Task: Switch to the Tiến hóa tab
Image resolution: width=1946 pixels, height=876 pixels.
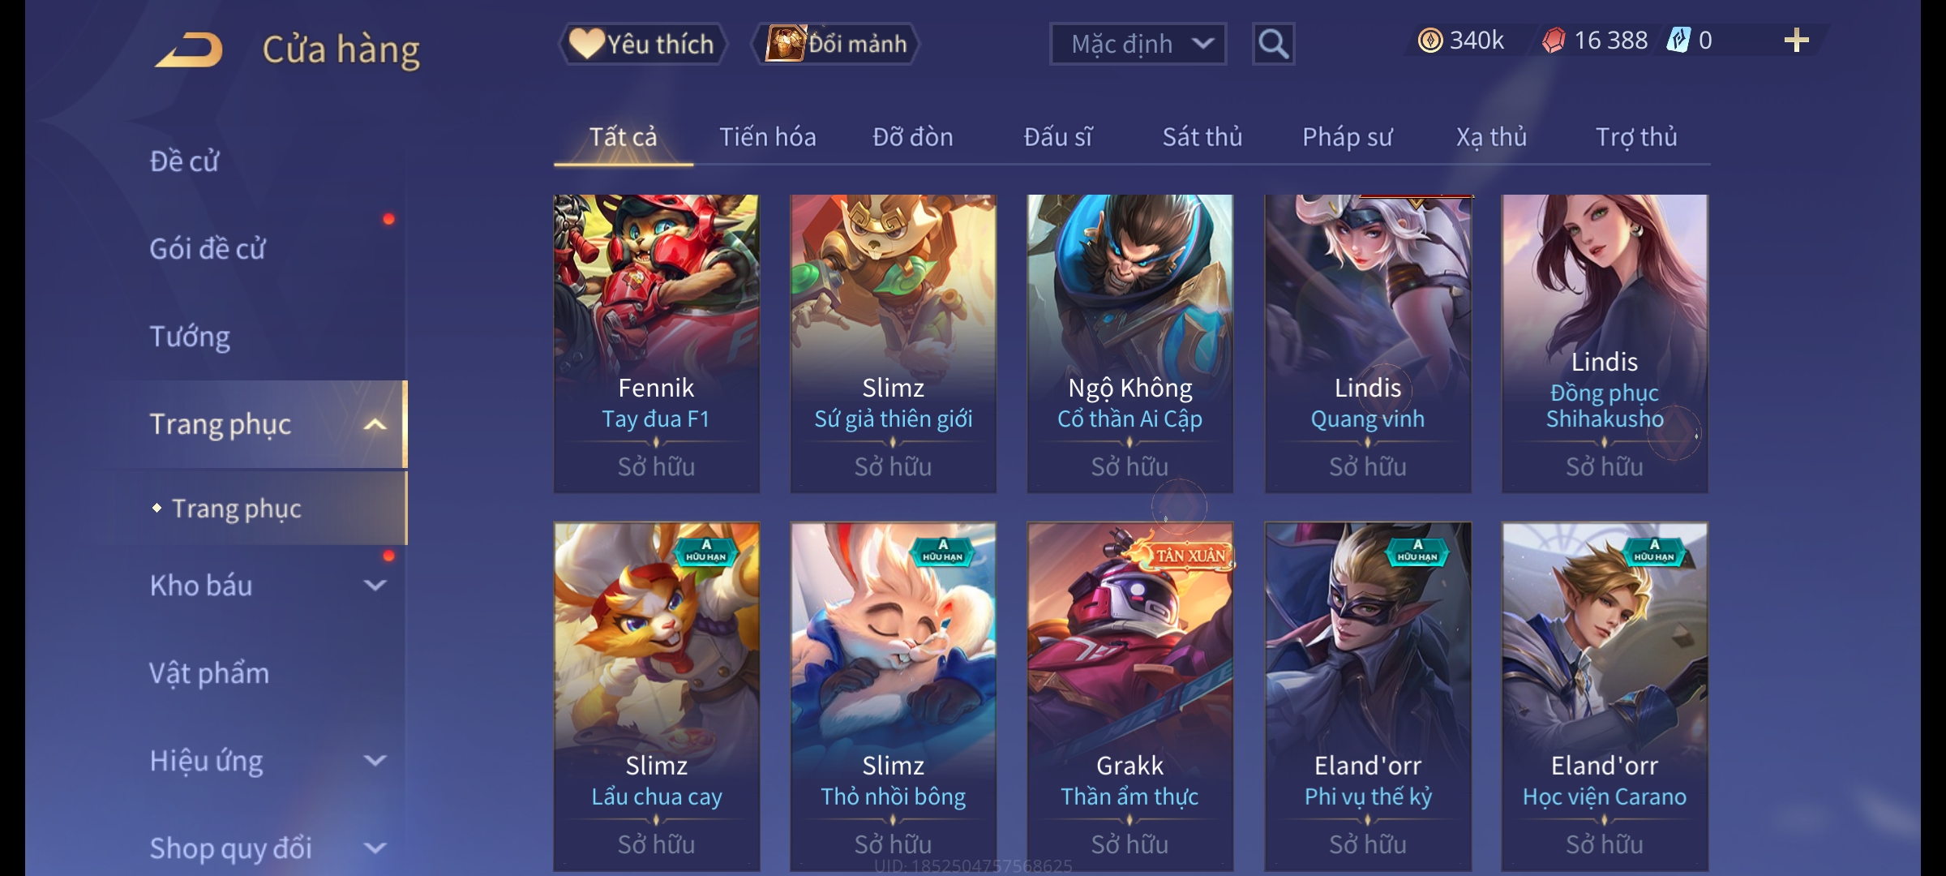Action: pos(767,137)
